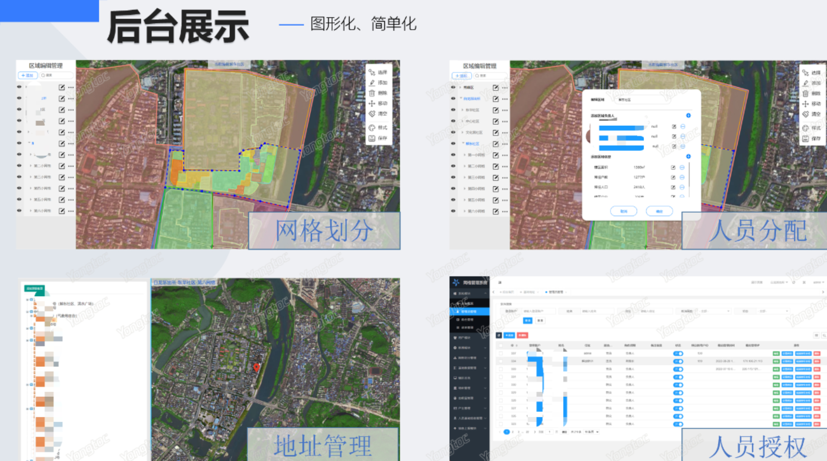Open more options for 第六小网格 in 网格划分 list
This screenshot has height=461, width=827.
[x=71, y=211]
